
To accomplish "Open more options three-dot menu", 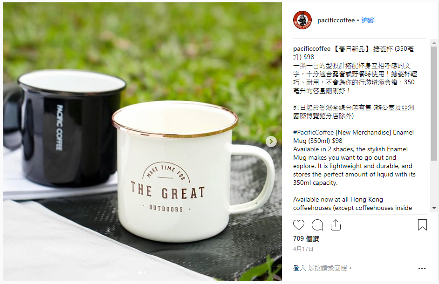I will pyautogui.click(x=422, y=268).
